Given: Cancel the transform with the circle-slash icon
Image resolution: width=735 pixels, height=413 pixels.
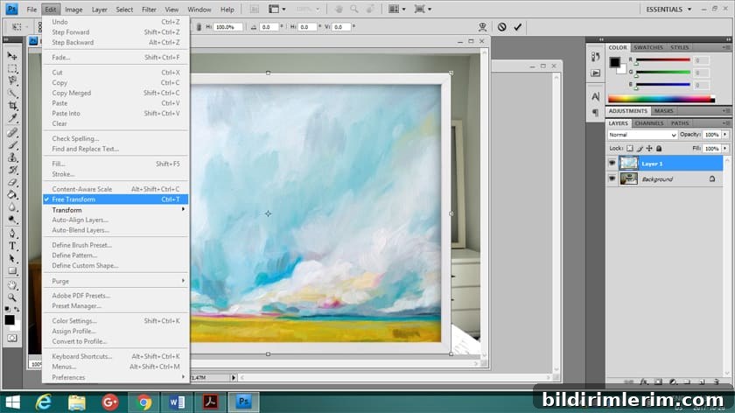Looking at the screenshot, I should [501, 27].
